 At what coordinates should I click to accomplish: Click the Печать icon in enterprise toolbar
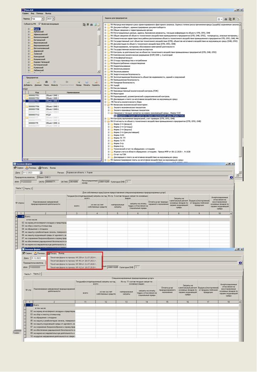pos(87,82)
